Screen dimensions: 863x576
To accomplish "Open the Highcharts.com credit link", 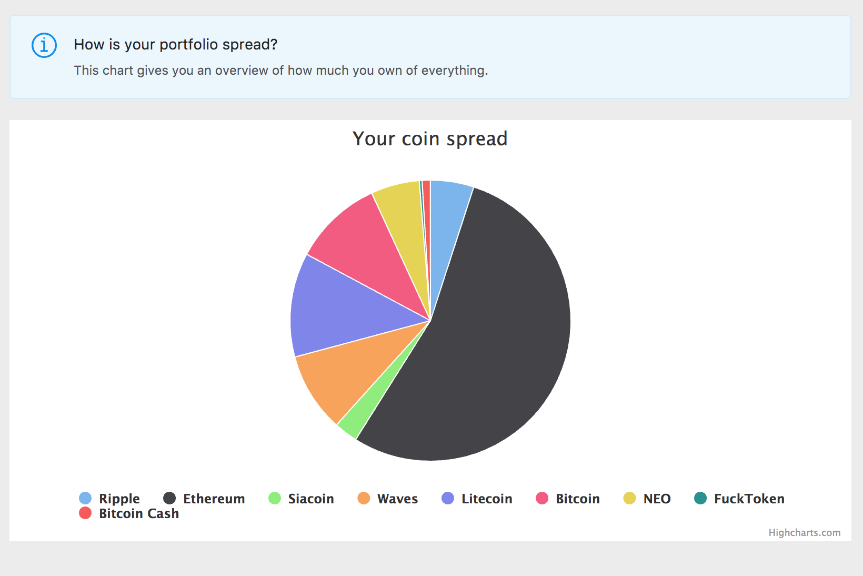I will pyautogui.click(x=804, y=532).
